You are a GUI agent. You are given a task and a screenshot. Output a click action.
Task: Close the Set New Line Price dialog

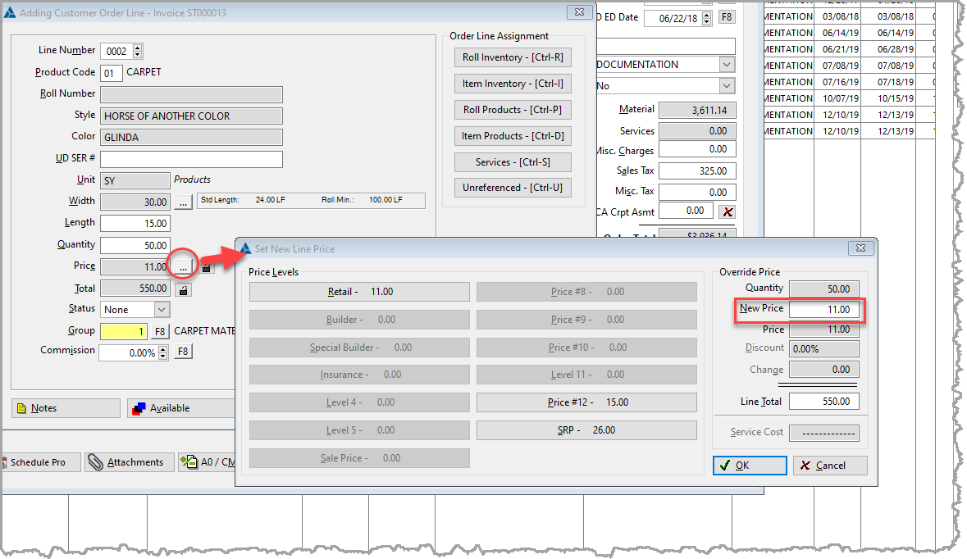[x=861, y=248]
